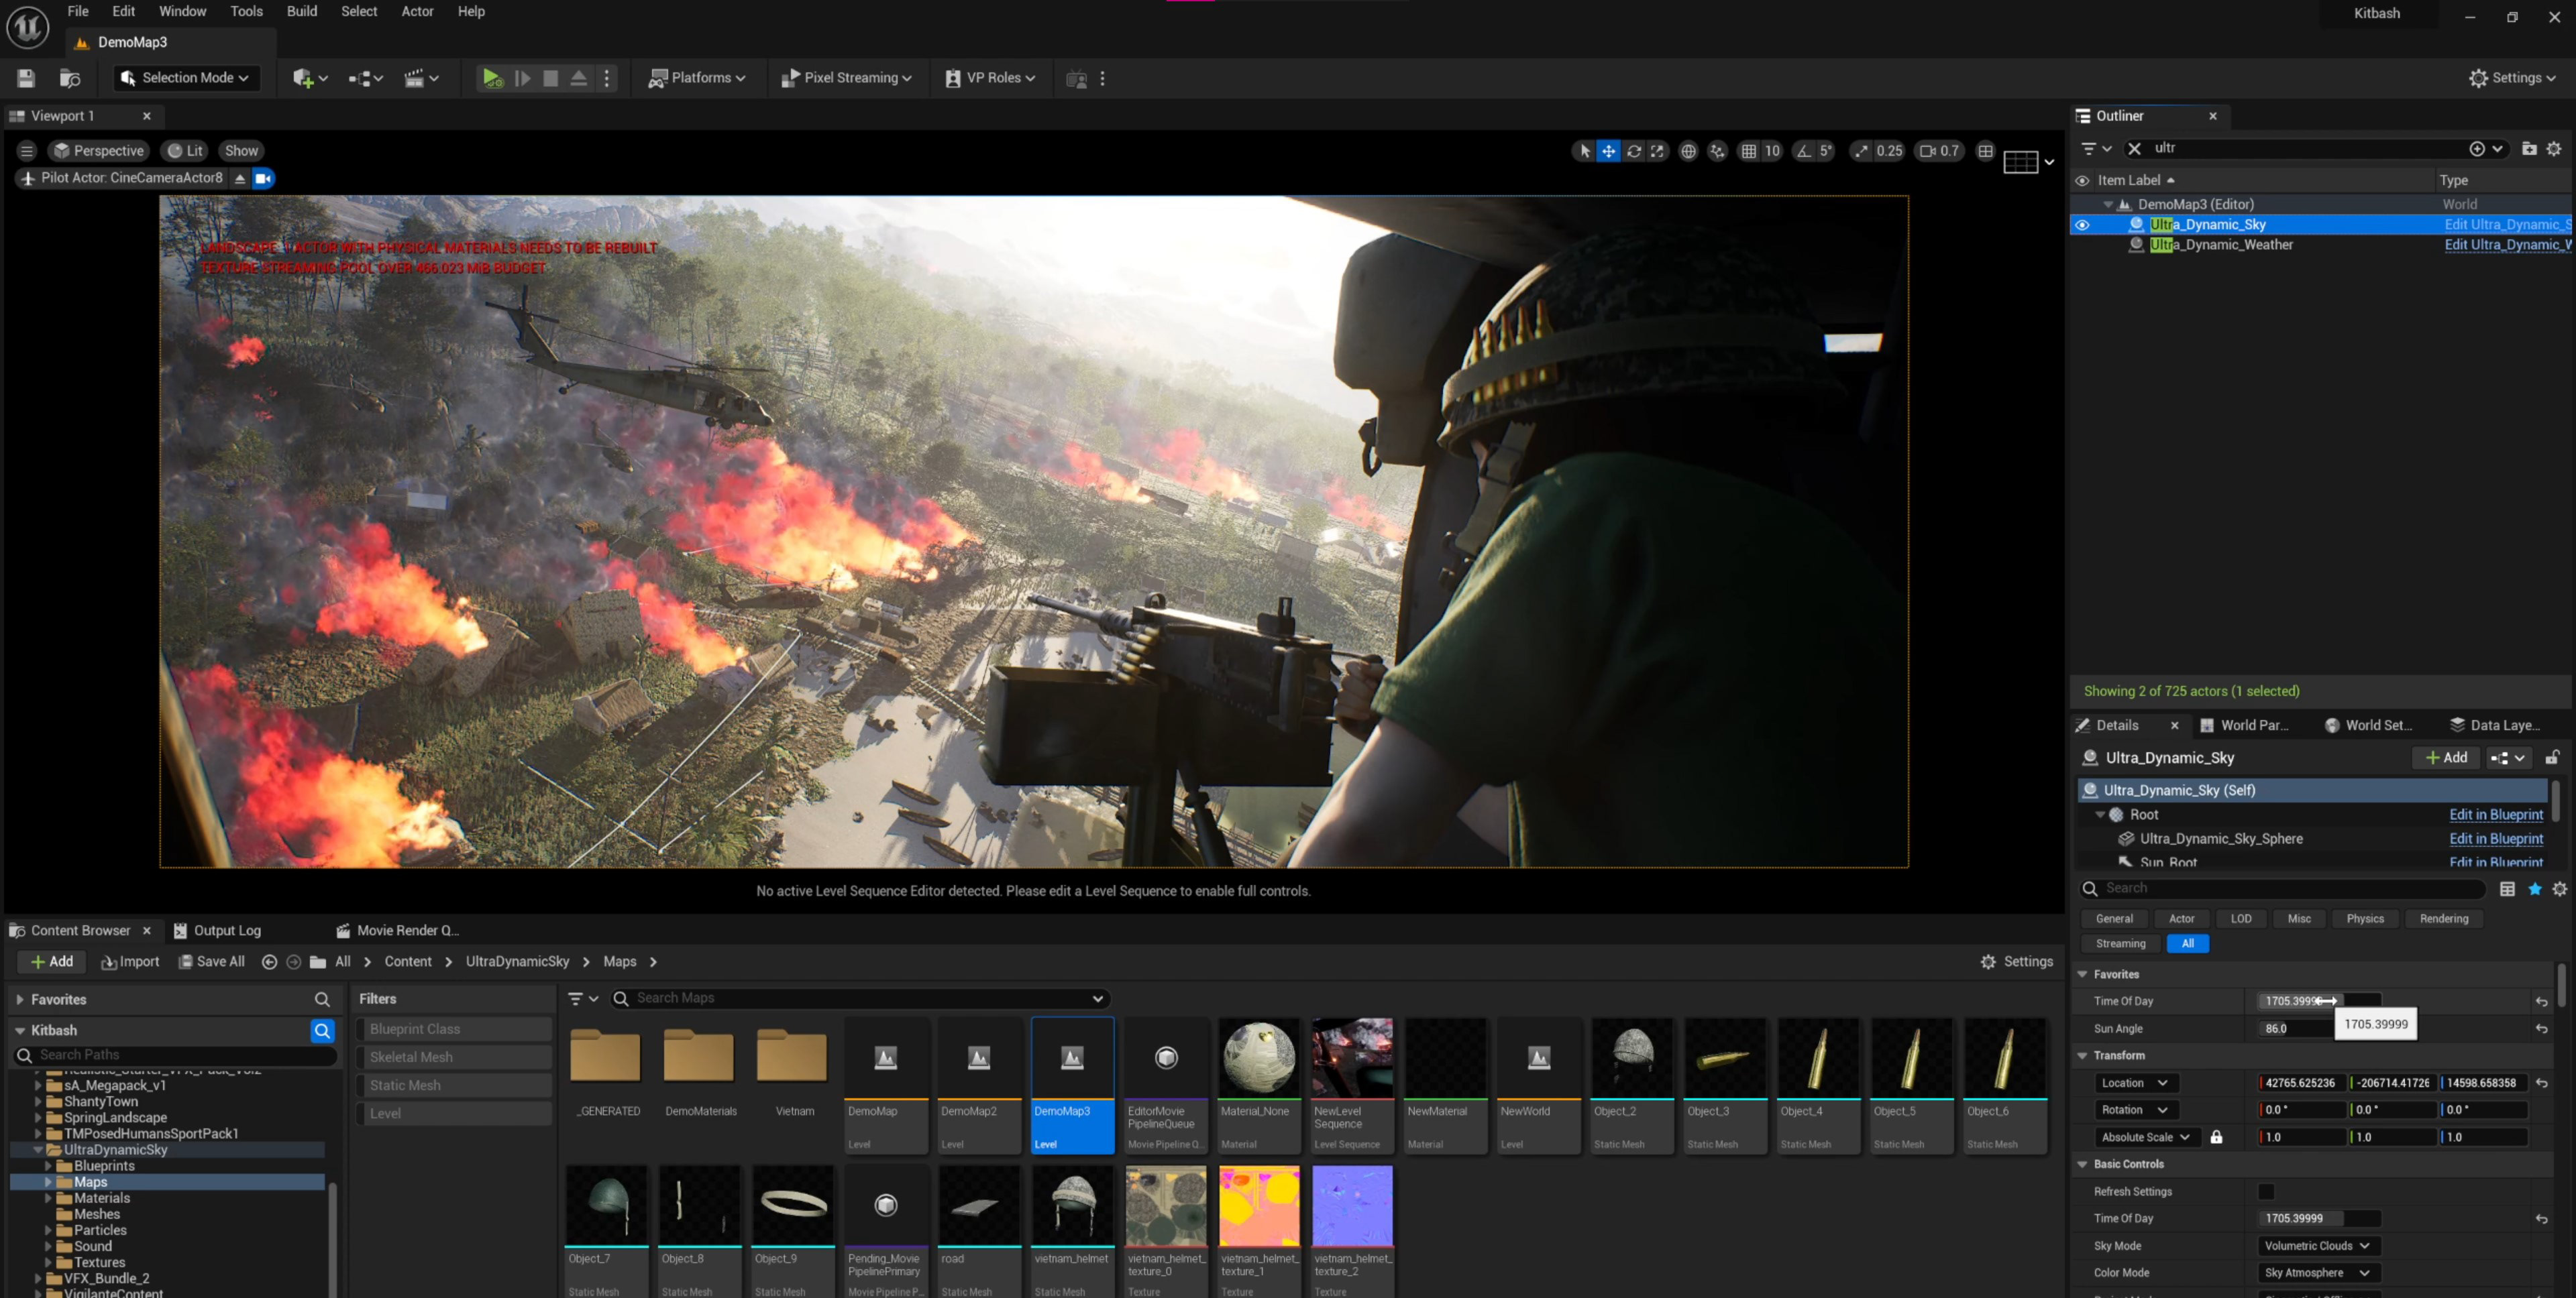Toggle the blue camera view icon next to Pilot Actor
Viewport: 2576px width, 1298px height.
click(263, 178)
